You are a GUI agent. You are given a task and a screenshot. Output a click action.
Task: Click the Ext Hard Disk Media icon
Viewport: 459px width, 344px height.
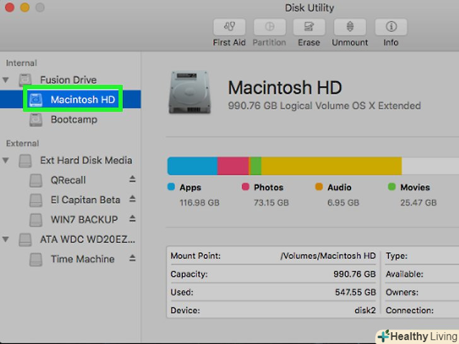[25, 161]
